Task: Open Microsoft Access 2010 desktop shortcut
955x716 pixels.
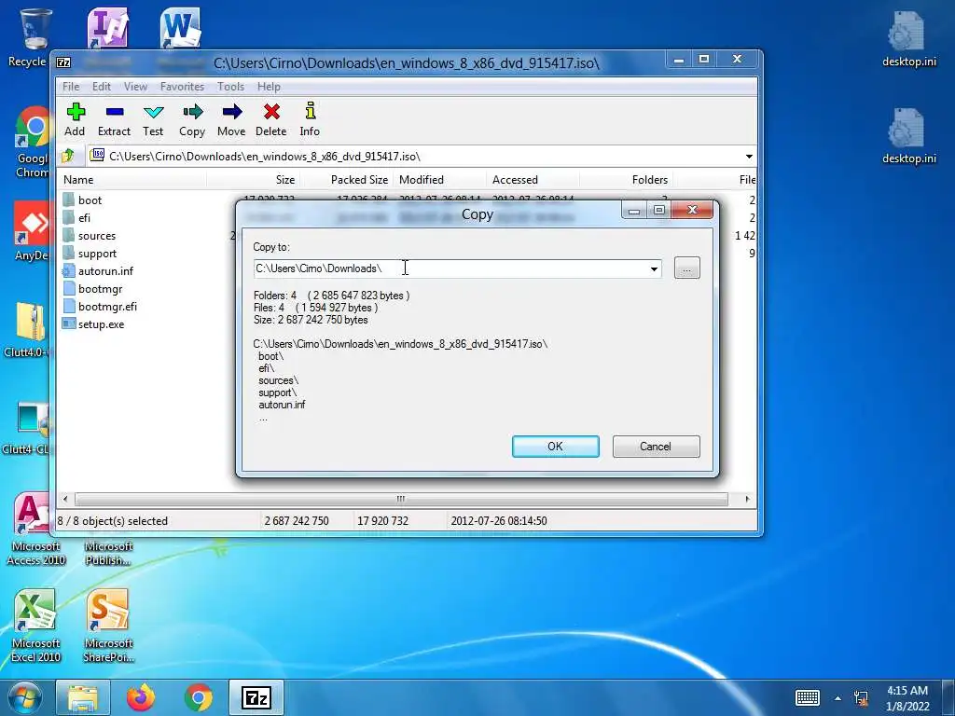Action: [x=35, y=530]
